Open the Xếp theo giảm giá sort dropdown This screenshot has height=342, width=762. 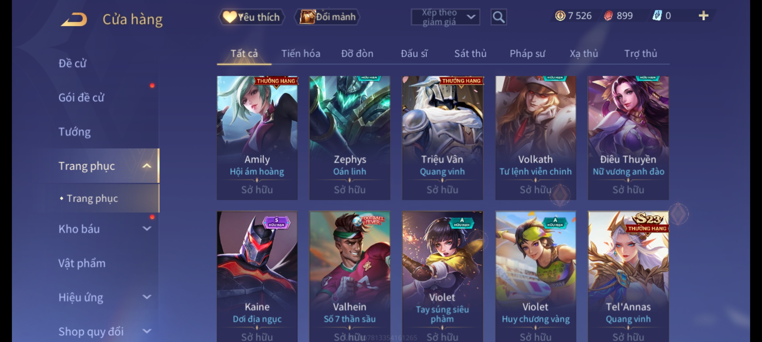(x=445, y=17)
